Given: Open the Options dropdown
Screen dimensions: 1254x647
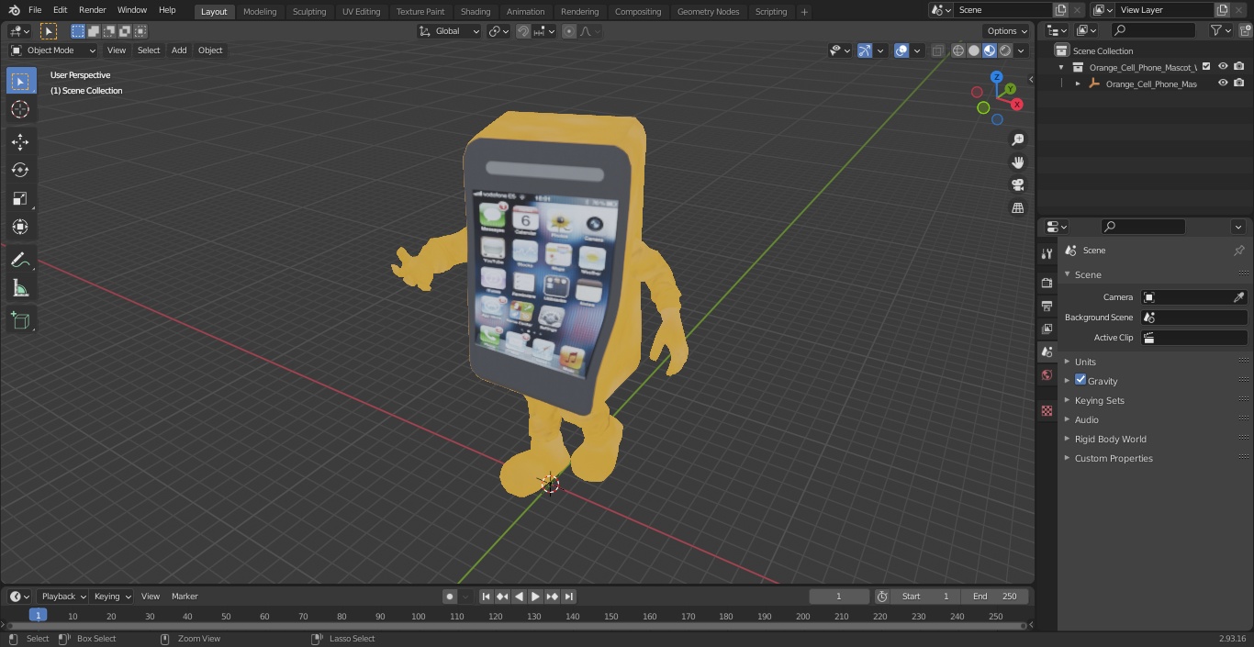Looking at the screenshot, I should [1007, 31].
